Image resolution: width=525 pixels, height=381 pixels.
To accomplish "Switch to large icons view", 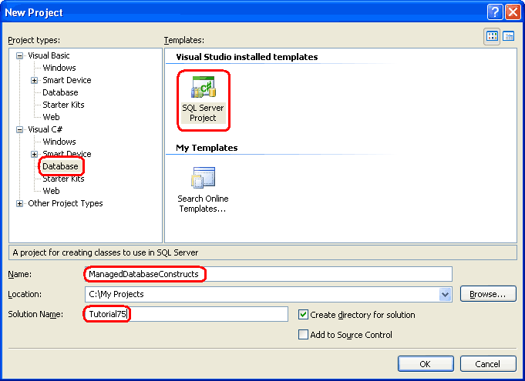I will click(x=493, y=36).
